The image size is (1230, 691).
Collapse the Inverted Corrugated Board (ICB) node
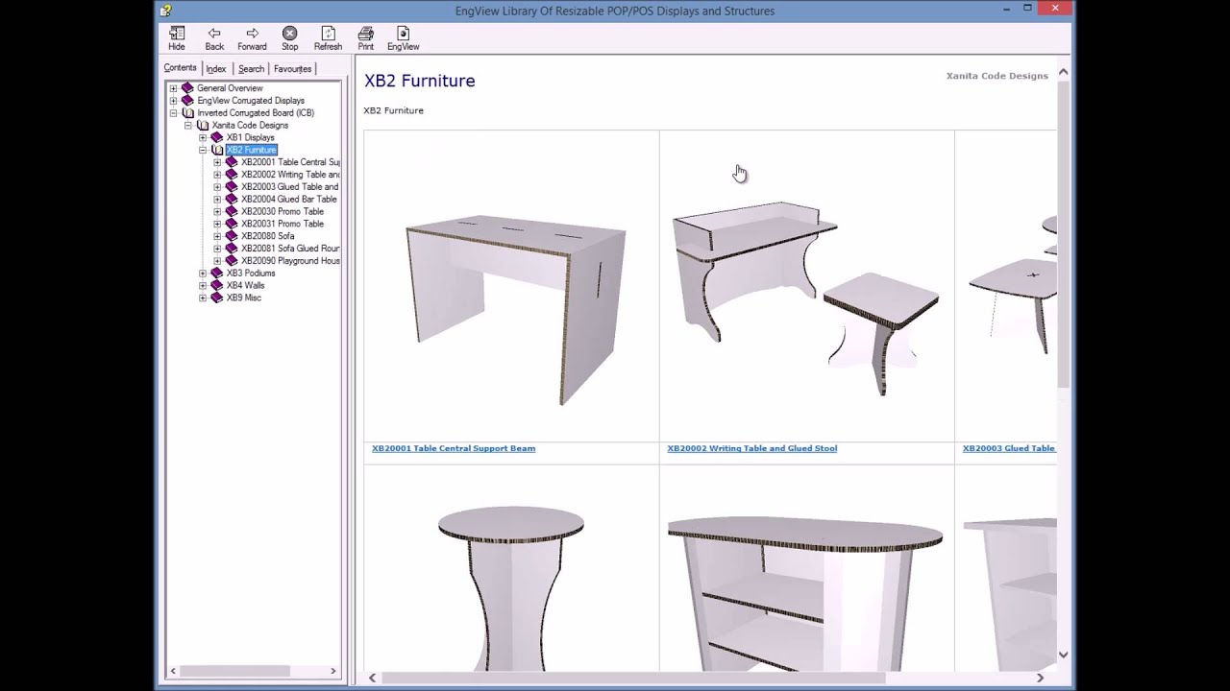[x=173, y=113]
